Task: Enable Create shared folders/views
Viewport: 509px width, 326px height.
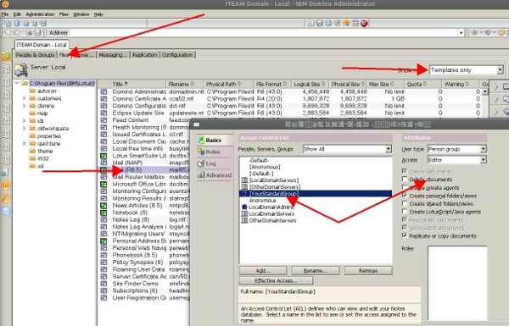Action: (x=405, y=203)
